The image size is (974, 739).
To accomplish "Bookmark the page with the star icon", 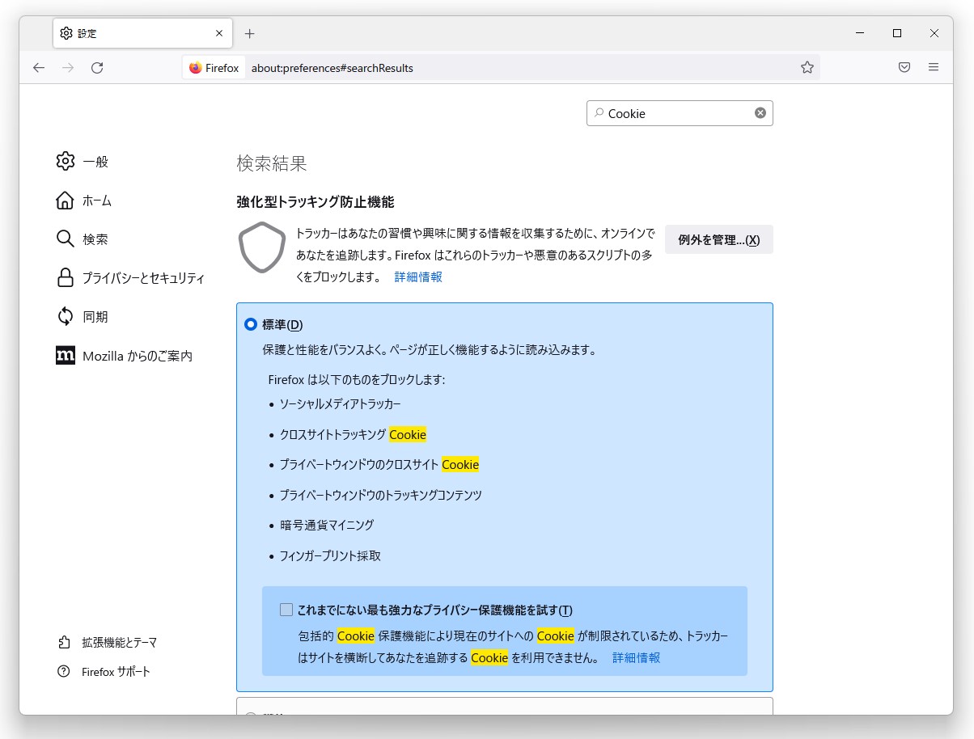I will (x=807, y=68).
